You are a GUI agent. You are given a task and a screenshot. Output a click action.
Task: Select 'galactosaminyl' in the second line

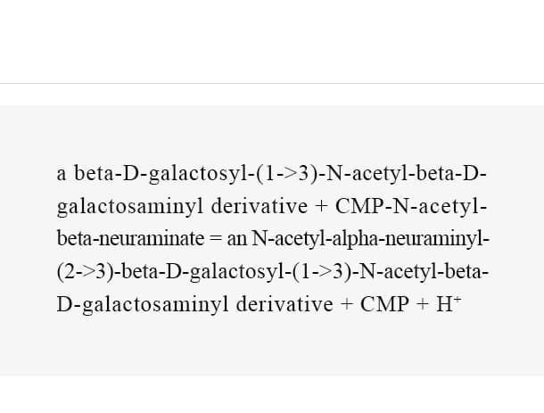130,206
